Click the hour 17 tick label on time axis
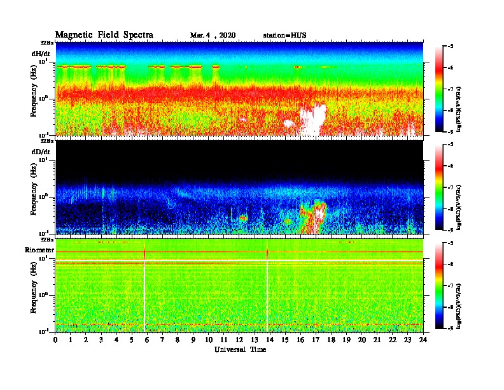The image size is (504, 390). pyautogui.click(x=316, y=340)
